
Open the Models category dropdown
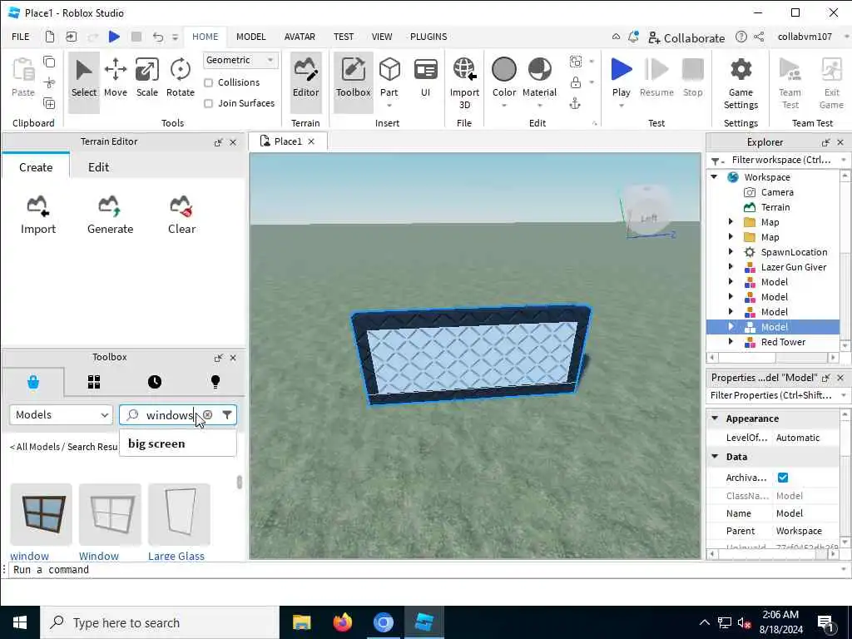61,415
